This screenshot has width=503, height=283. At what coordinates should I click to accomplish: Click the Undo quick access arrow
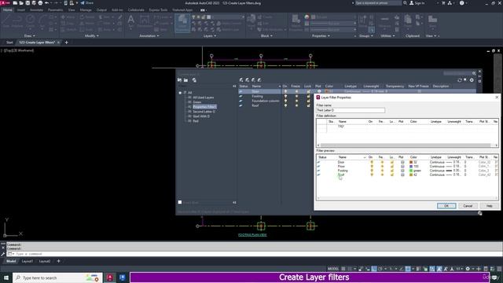pyautogui.click(x=46, y=3)
